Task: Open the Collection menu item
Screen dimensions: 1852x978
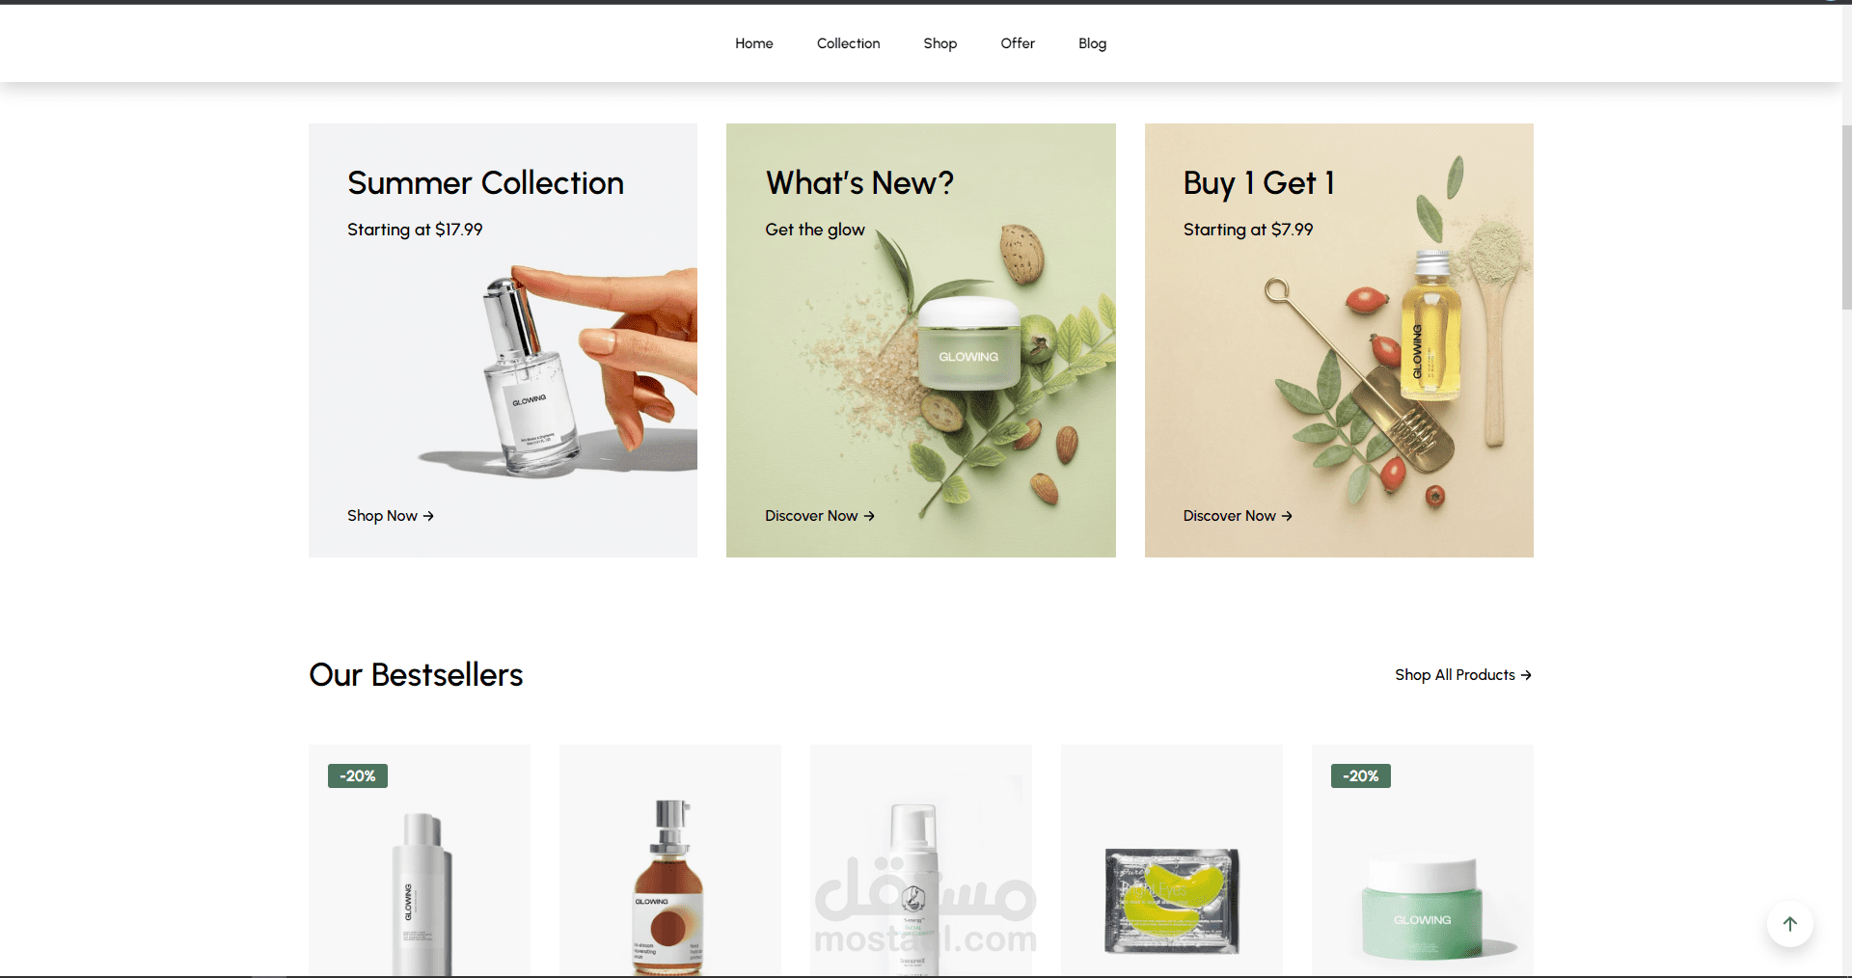Action: pos(849,43)
